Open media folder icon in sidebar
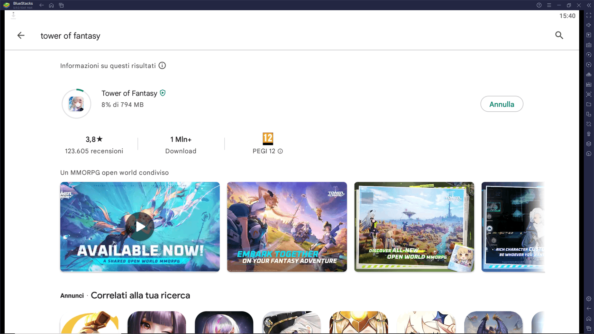This screenshot has height=334, width=594. [589, 104]
